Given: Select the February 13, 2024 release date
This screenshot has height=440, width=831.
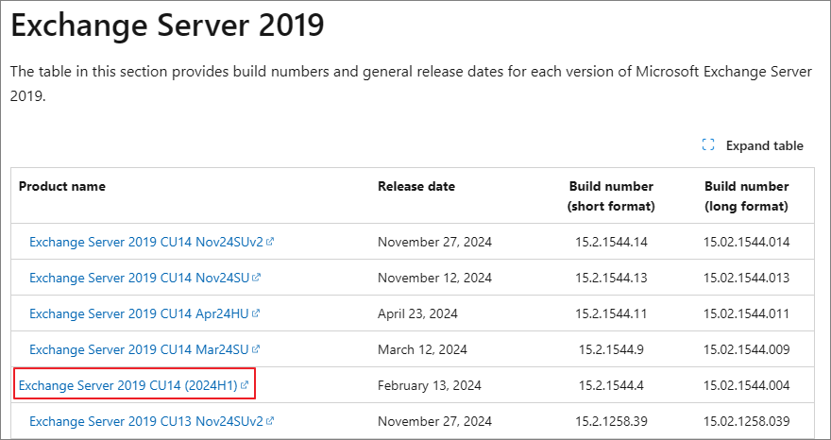Looking at the screenshot, I should pyautogui.click(x=430, y=385).
